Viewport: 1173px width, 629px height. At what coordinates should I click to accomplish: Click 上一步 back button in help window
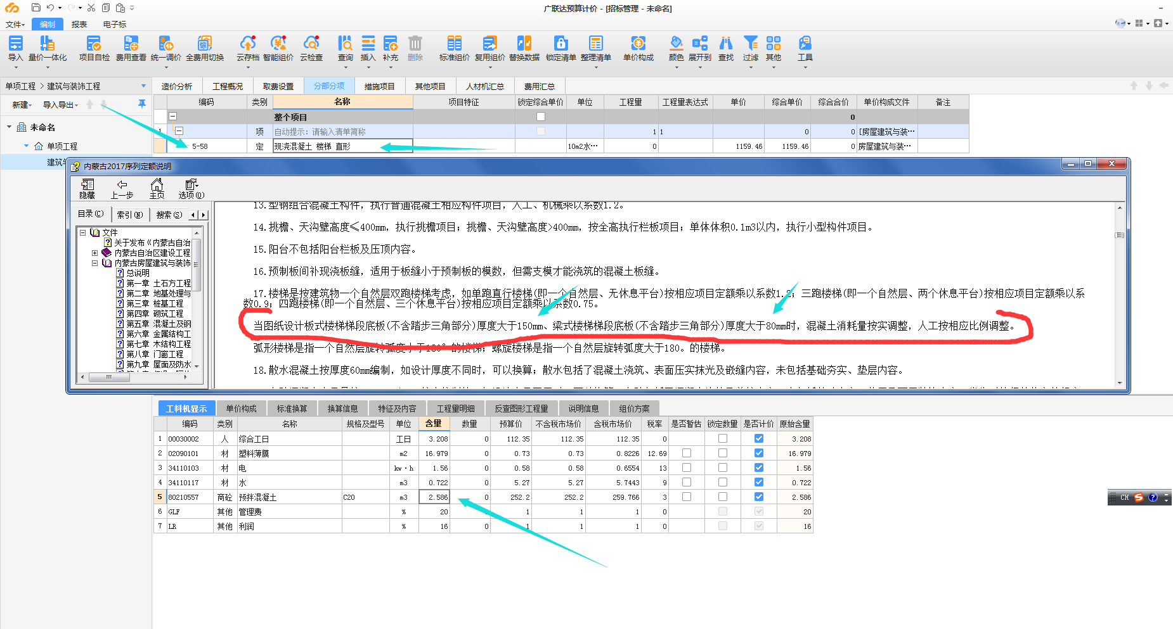point(122,189)
